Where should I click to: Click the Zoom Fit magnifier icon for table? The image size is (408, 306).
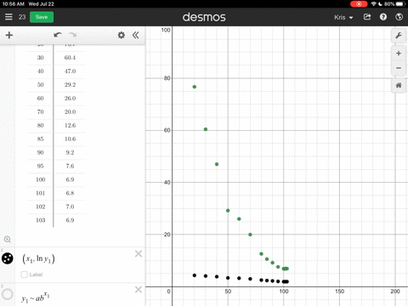click(8, 240)
